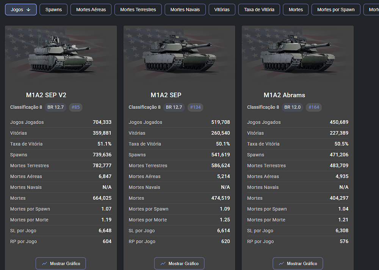The width and height of the screenshot is (379, 270).
Task: Click the BR 12.0 badge on M1A2 Abrams
Action: click(x=292, y=107)
